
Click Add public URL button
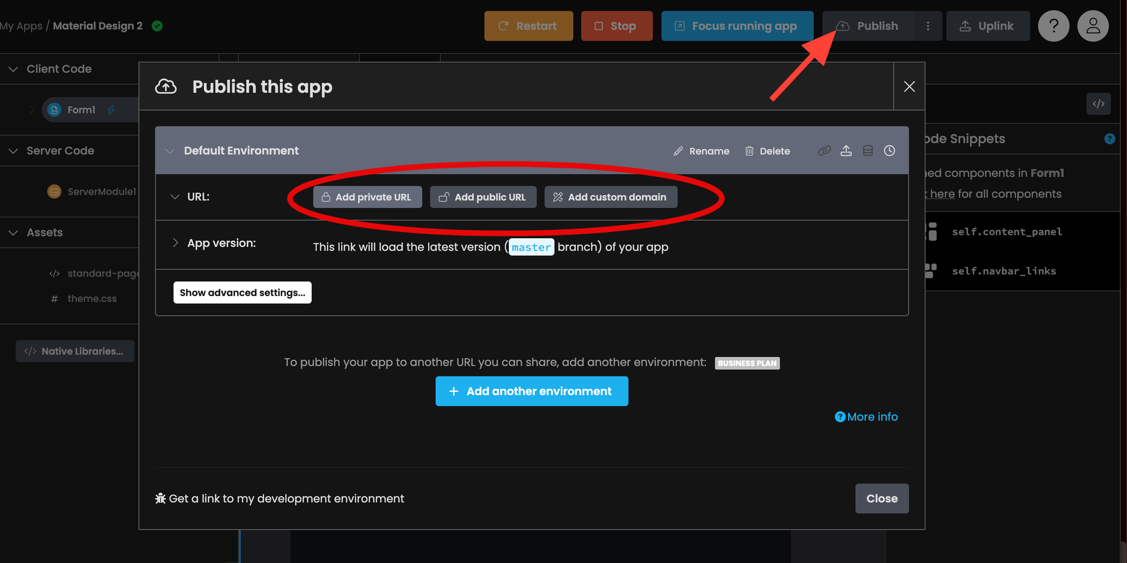click(x=483, y=197)
